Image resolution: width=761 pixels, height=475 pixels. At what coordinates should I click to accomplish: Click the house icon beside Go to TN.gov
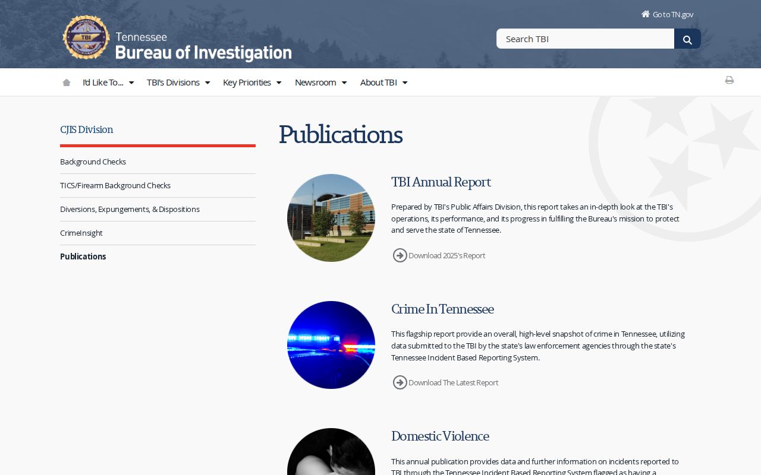tap(646, 14)
